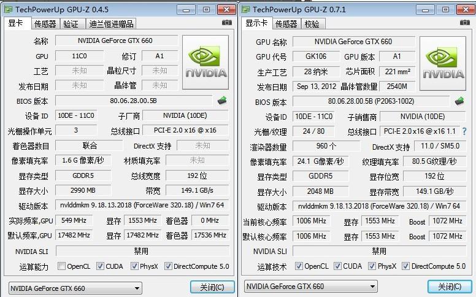Toggle OpenCL checkbox in GPU-Z 0.4.5

(x=61, y=266)
